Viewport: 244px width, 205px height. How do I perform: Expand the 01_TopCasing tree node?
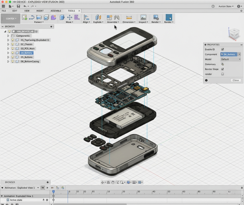[x=8, y=40]
